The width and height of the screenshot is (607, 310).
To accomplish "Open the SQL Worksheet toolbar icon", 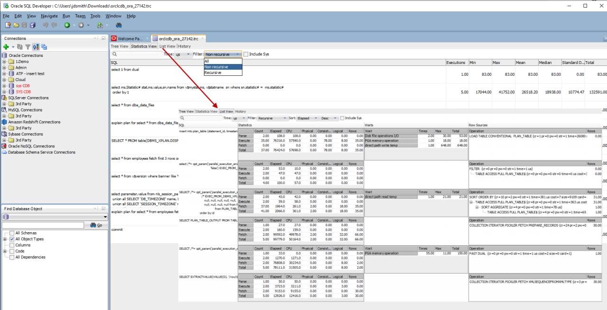I will pos(101,25).
